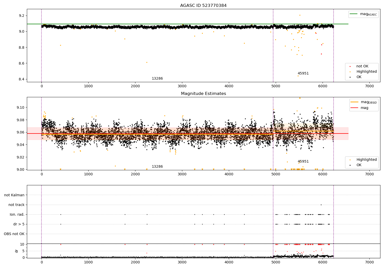
Task: Click 'OK' legend label in top plot
Action: click(359, 77)
